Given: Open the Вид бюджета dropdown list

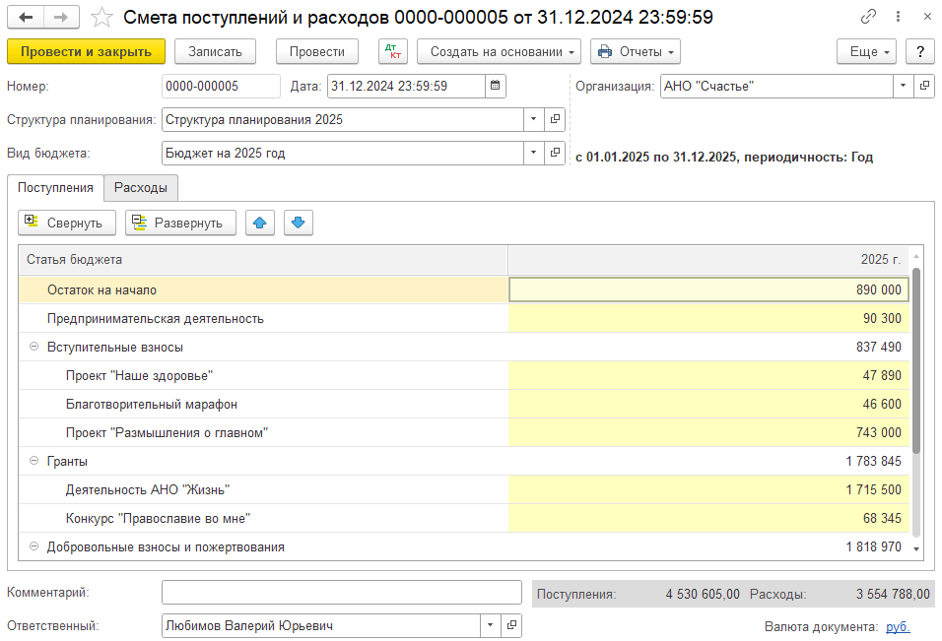Looking at the screenshot, I should click(533, 153).
